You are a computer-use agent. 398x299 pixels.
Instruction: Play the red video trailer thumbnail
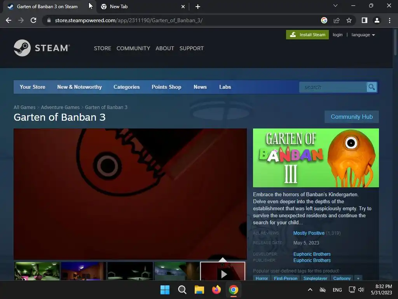223,271
